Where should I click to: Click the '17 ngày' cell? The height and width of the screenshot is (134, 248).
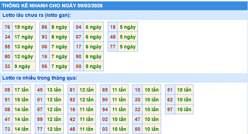24,37
